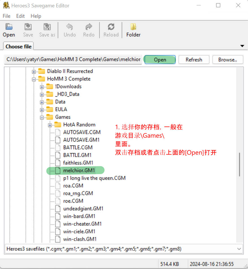Expand the HotA Random tree node
The height and width of the screenshot is (269, 248).
pyautogui.click(x=50, y=125)
